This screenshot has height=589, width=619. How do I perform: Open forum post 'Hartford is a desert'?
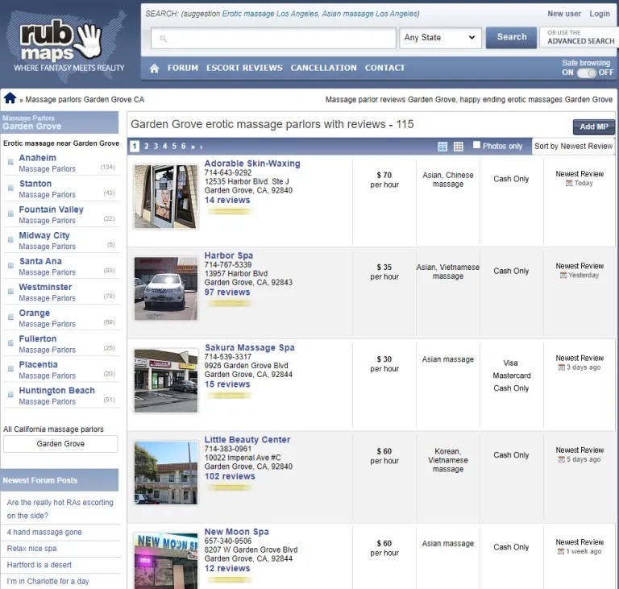click(39, 565)
